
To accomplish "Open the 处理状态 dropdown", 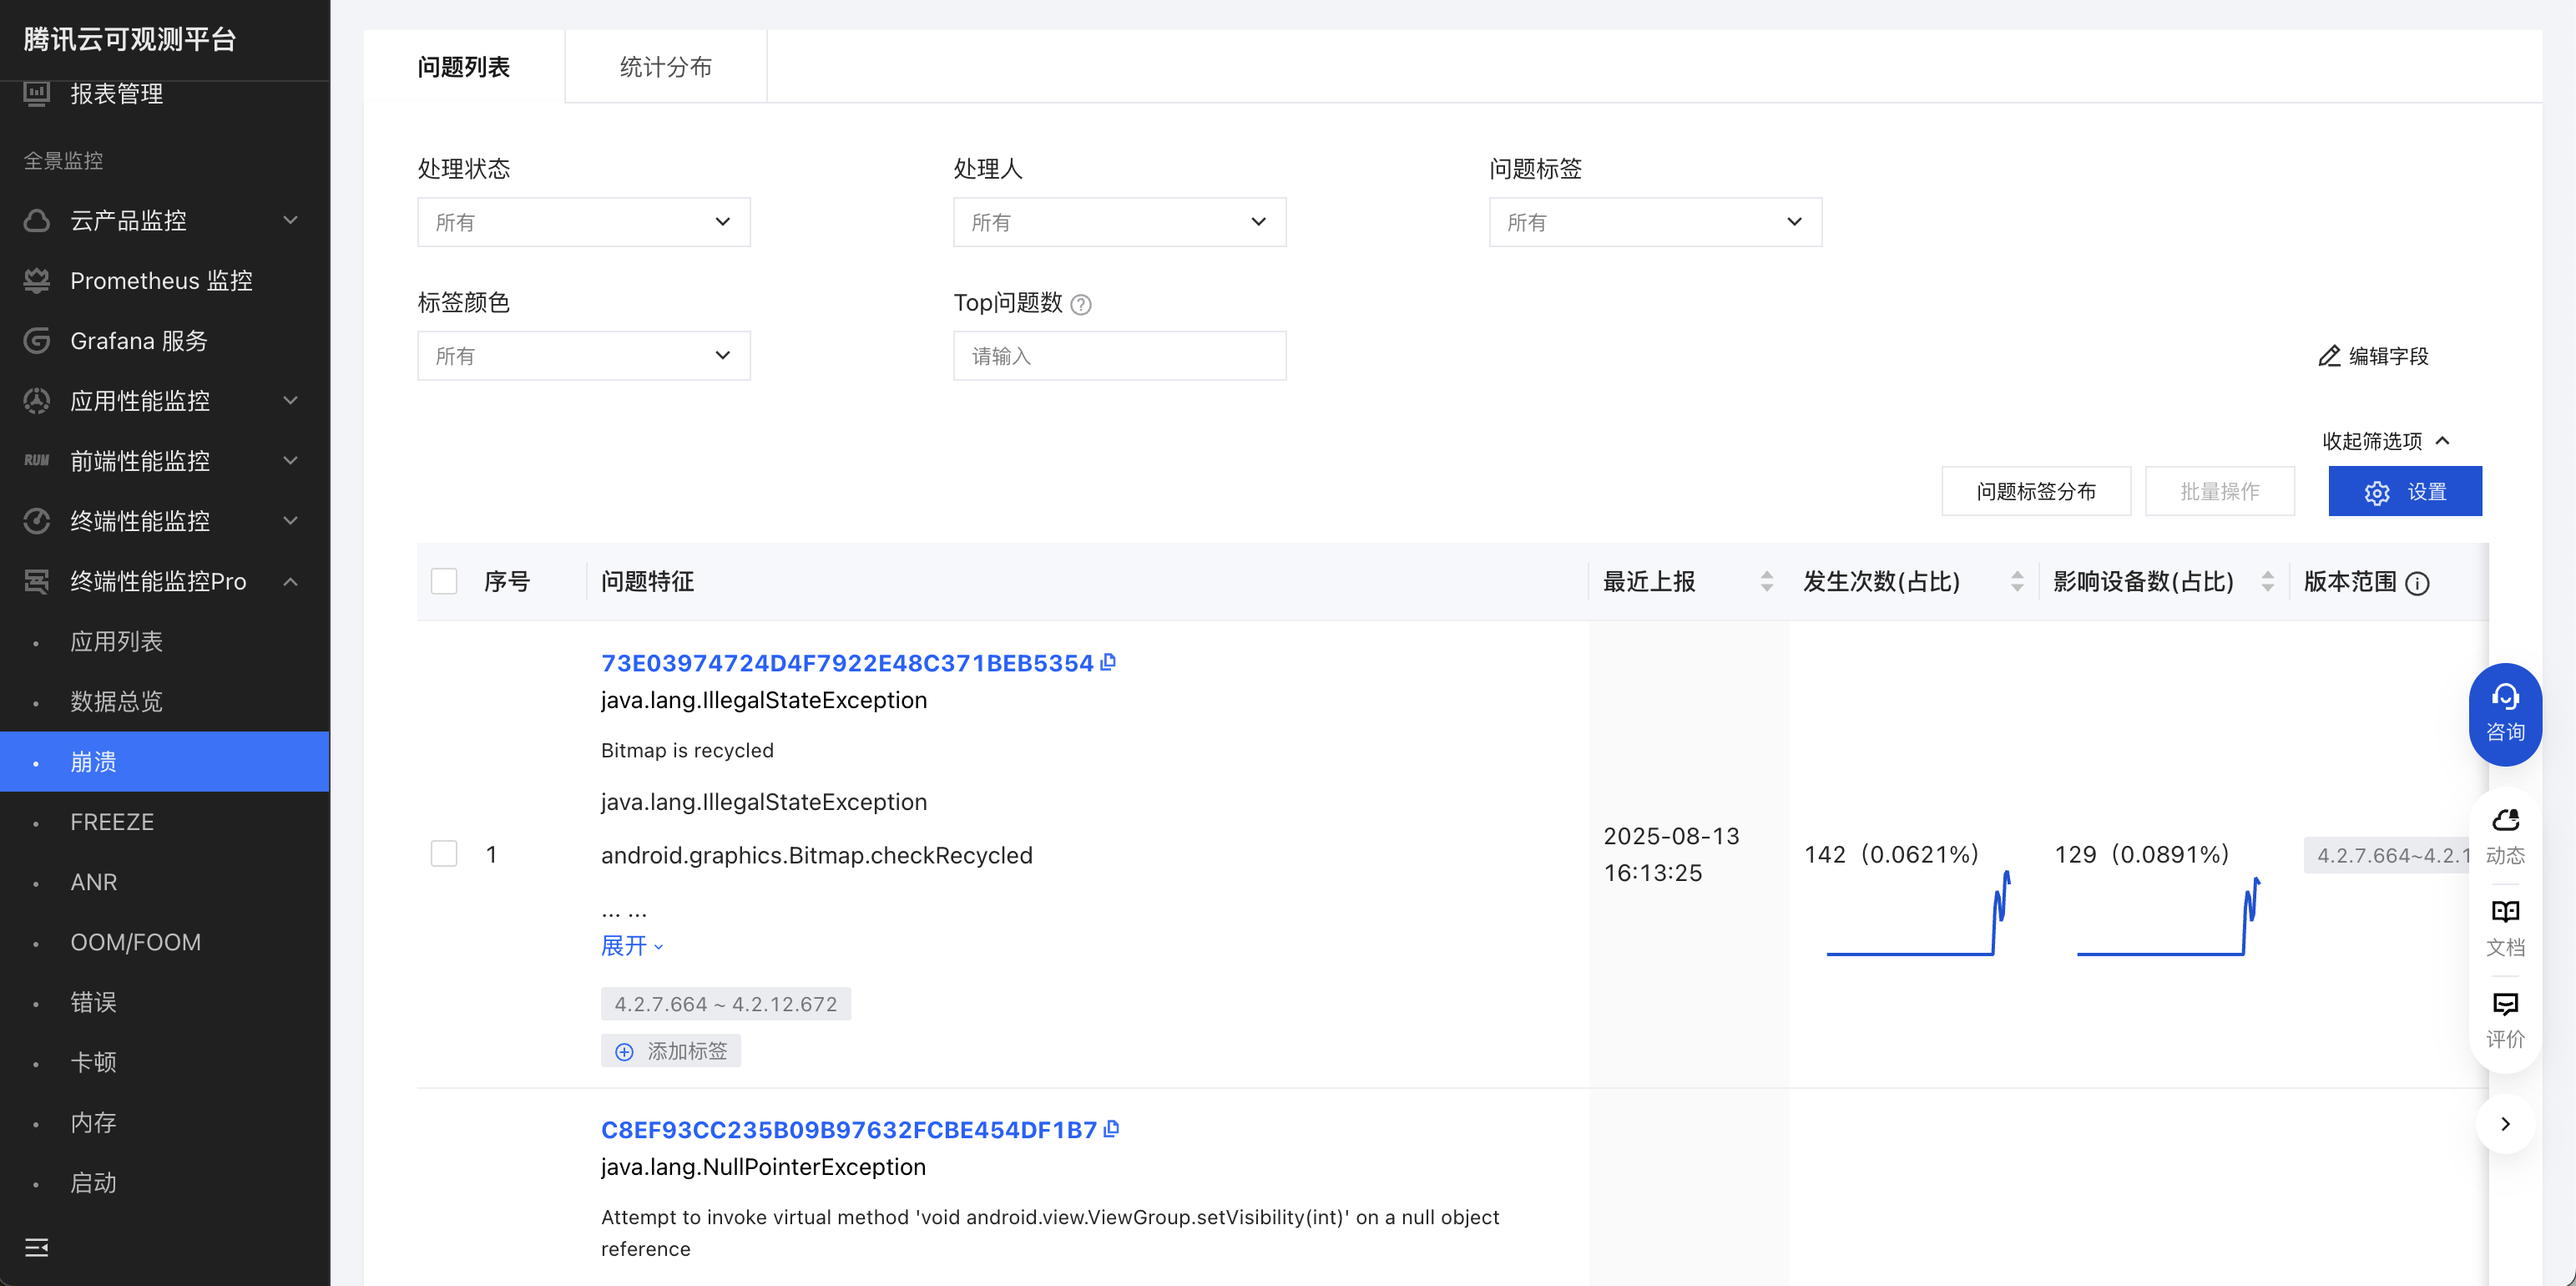I will tap(583, 222).
